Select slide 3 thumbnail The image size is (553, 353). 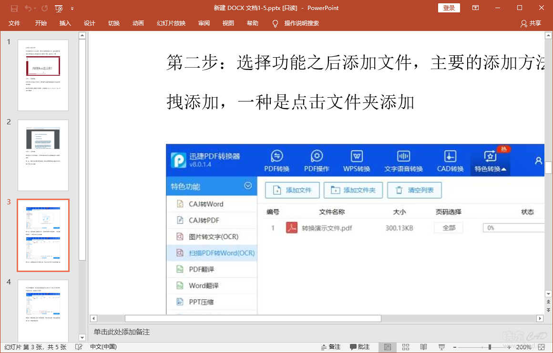coord(43,235)
